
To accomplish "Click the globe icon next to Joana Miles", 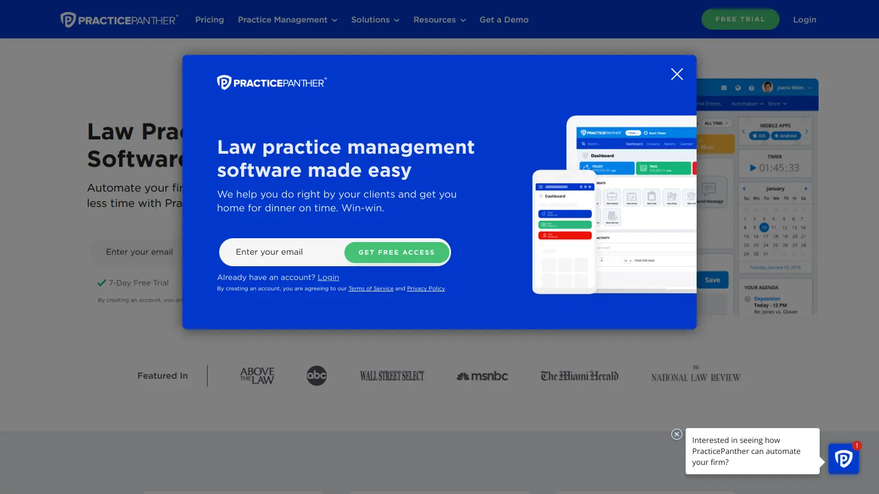I will click(x=737, y=87).
